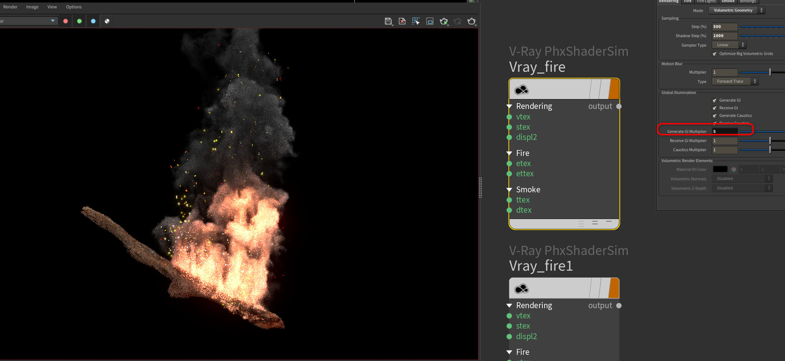Click the clear image icon

point(402,21)
